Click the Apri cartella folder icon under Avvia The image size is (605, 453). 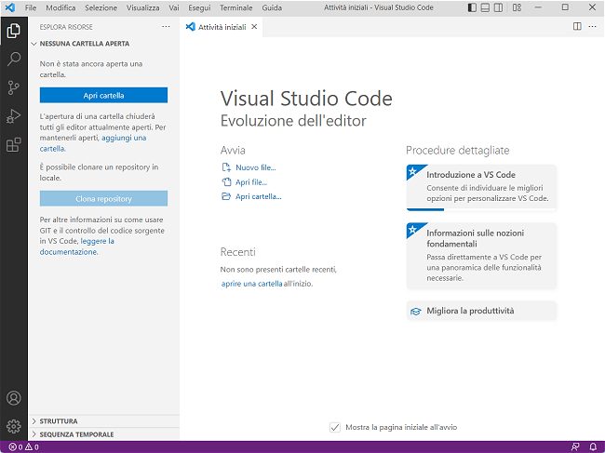click(x=226, y=196)
